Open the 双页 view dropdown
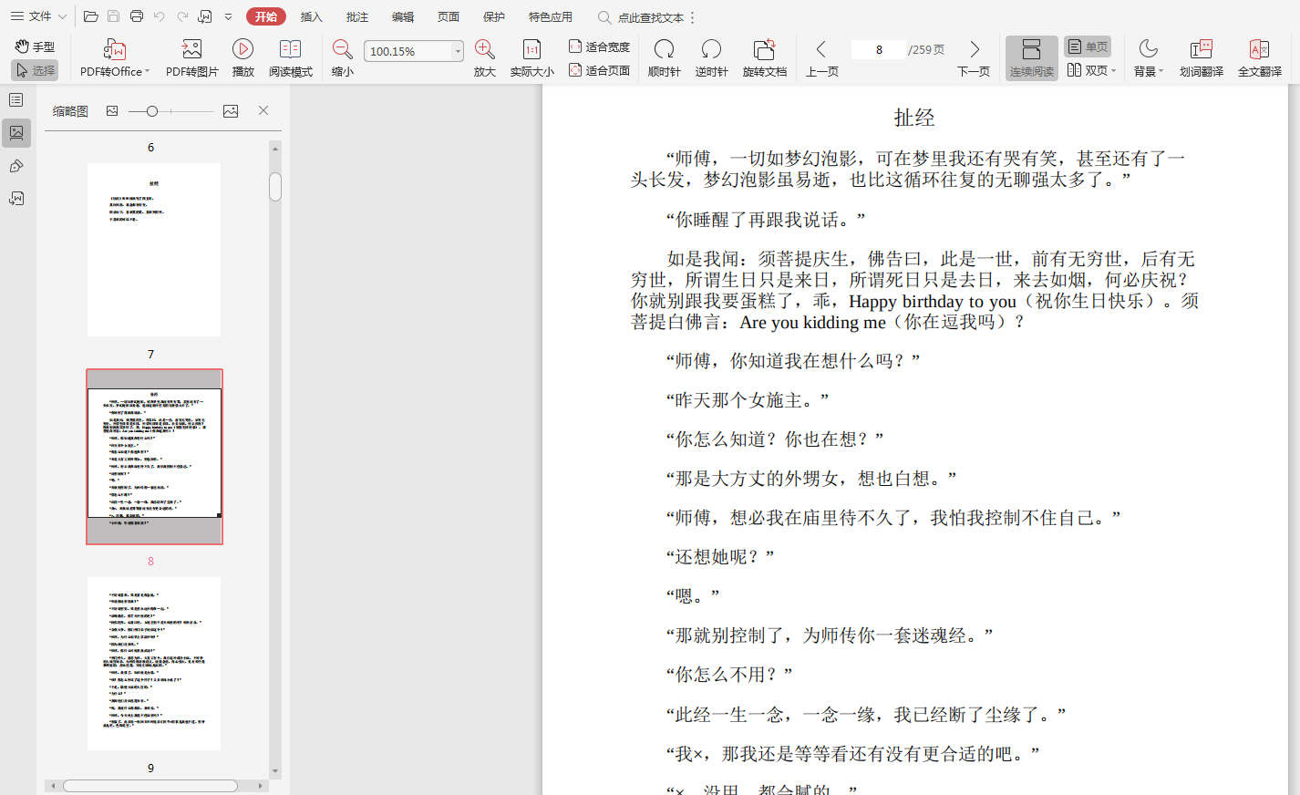The image size is (1300, 795). pos(1091,70)
